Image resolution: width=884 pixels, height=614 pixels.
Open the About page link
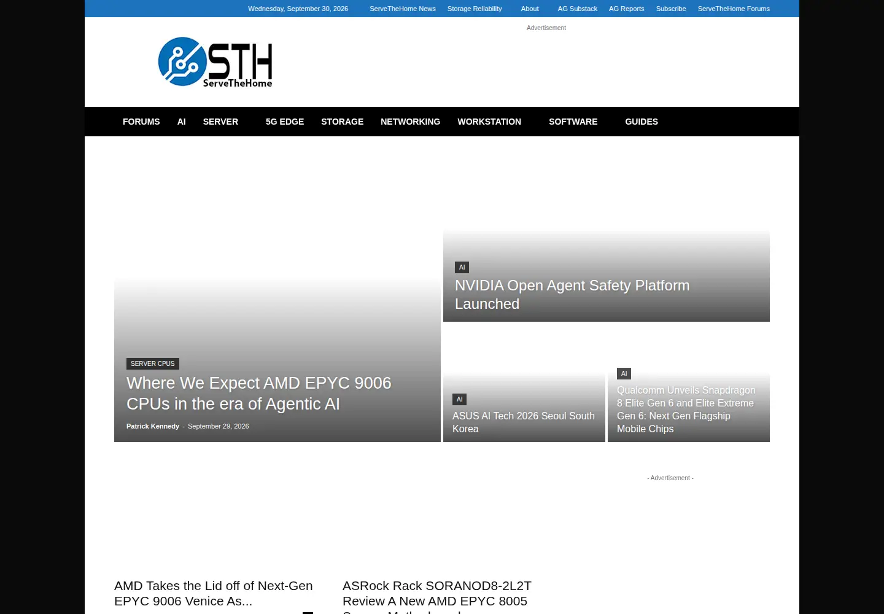[530, 9]
